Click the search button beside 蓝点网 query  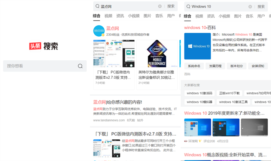click(x=171, y=6)
